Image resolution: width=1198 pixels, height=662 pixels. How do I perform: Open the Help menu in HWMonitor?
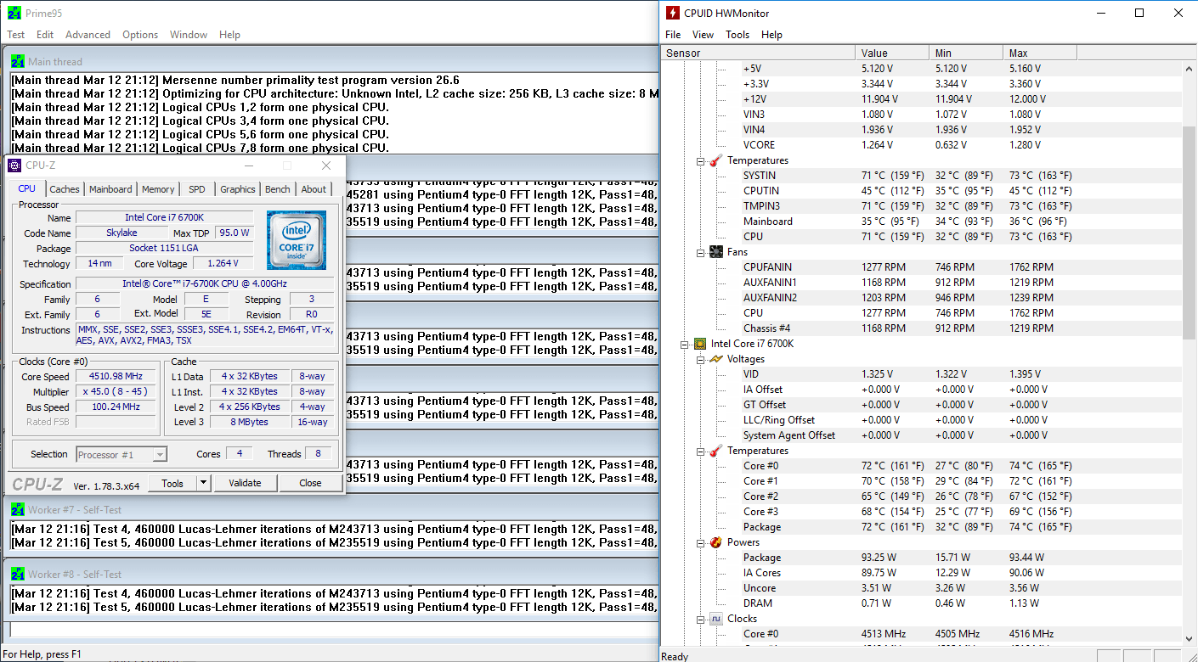[x=771, y=35]
